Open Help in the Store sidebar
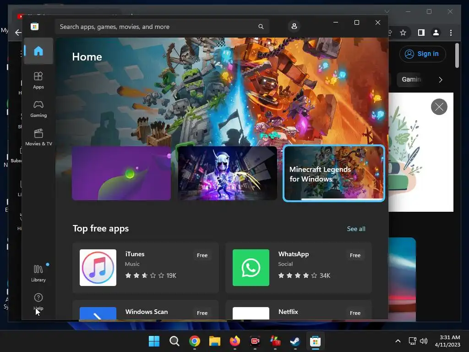This screenshot has width=469, height=352. pyautogui.click(x=38, y=302)
